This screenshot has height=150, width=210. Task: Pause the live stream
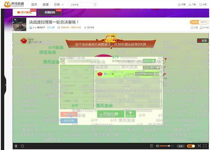coord(16,146)
